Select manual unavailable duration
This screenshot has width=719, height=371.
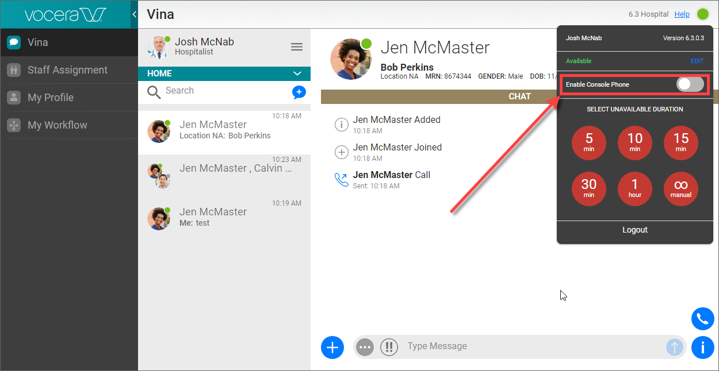[x=680, y=188]
